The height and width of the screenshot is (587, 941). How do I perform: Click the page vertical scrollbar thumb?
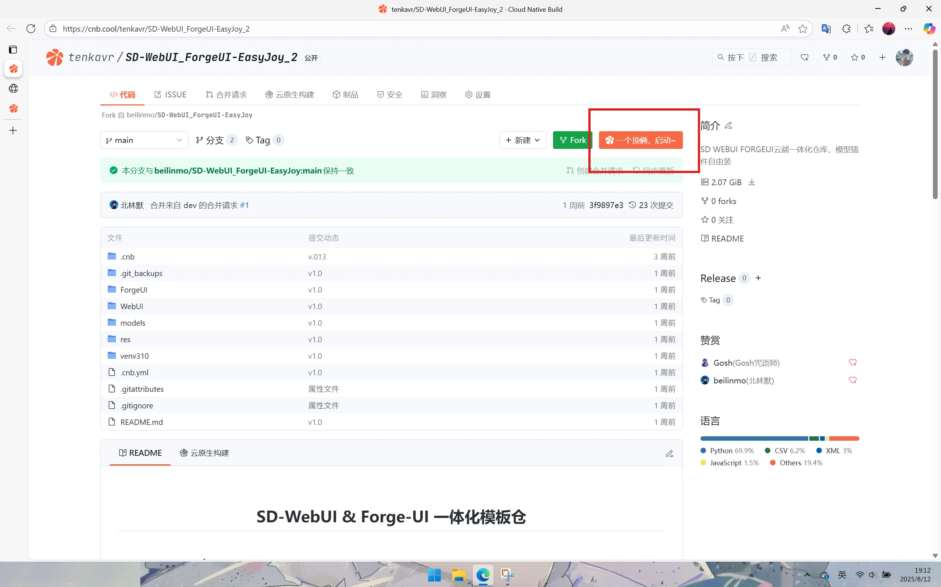tap(935, 124)
